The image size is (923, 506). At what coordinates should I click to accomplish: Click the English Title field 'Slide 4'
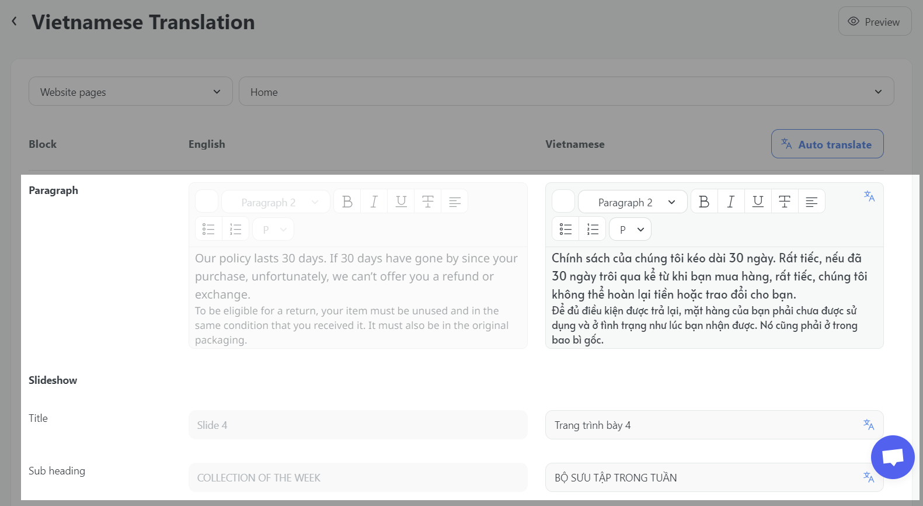coord(358,425)
